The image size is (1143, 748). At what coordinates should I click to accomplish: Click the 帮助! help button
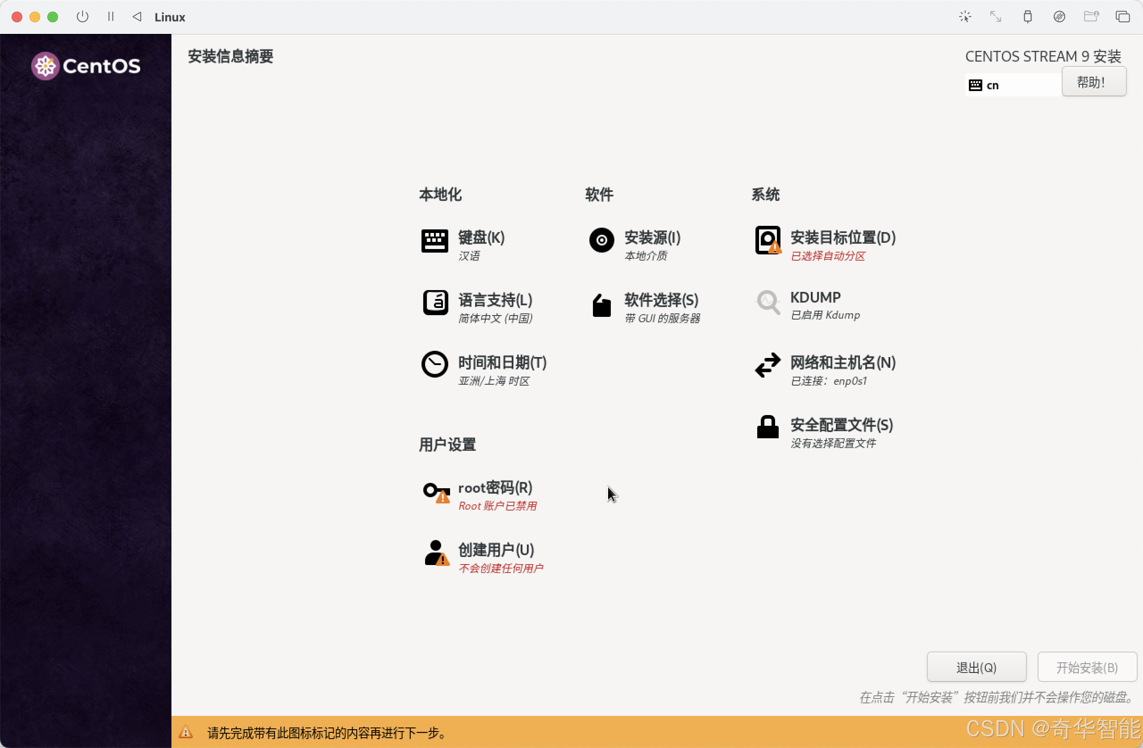pyautogui.click(x=1093, y=83)
